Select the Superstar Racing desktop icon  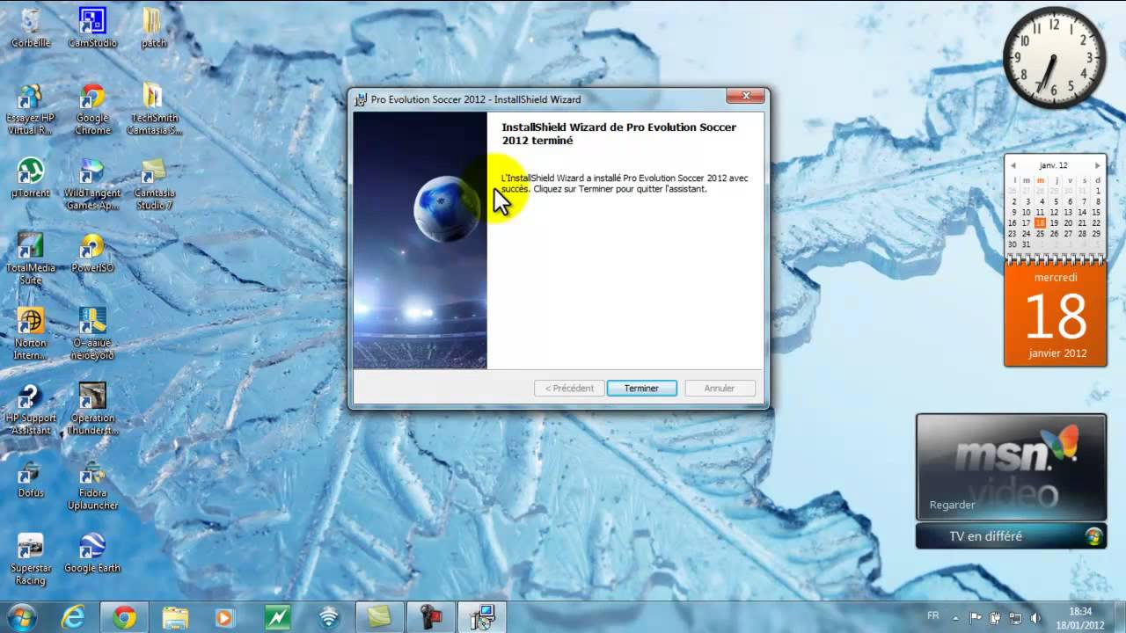30,559
